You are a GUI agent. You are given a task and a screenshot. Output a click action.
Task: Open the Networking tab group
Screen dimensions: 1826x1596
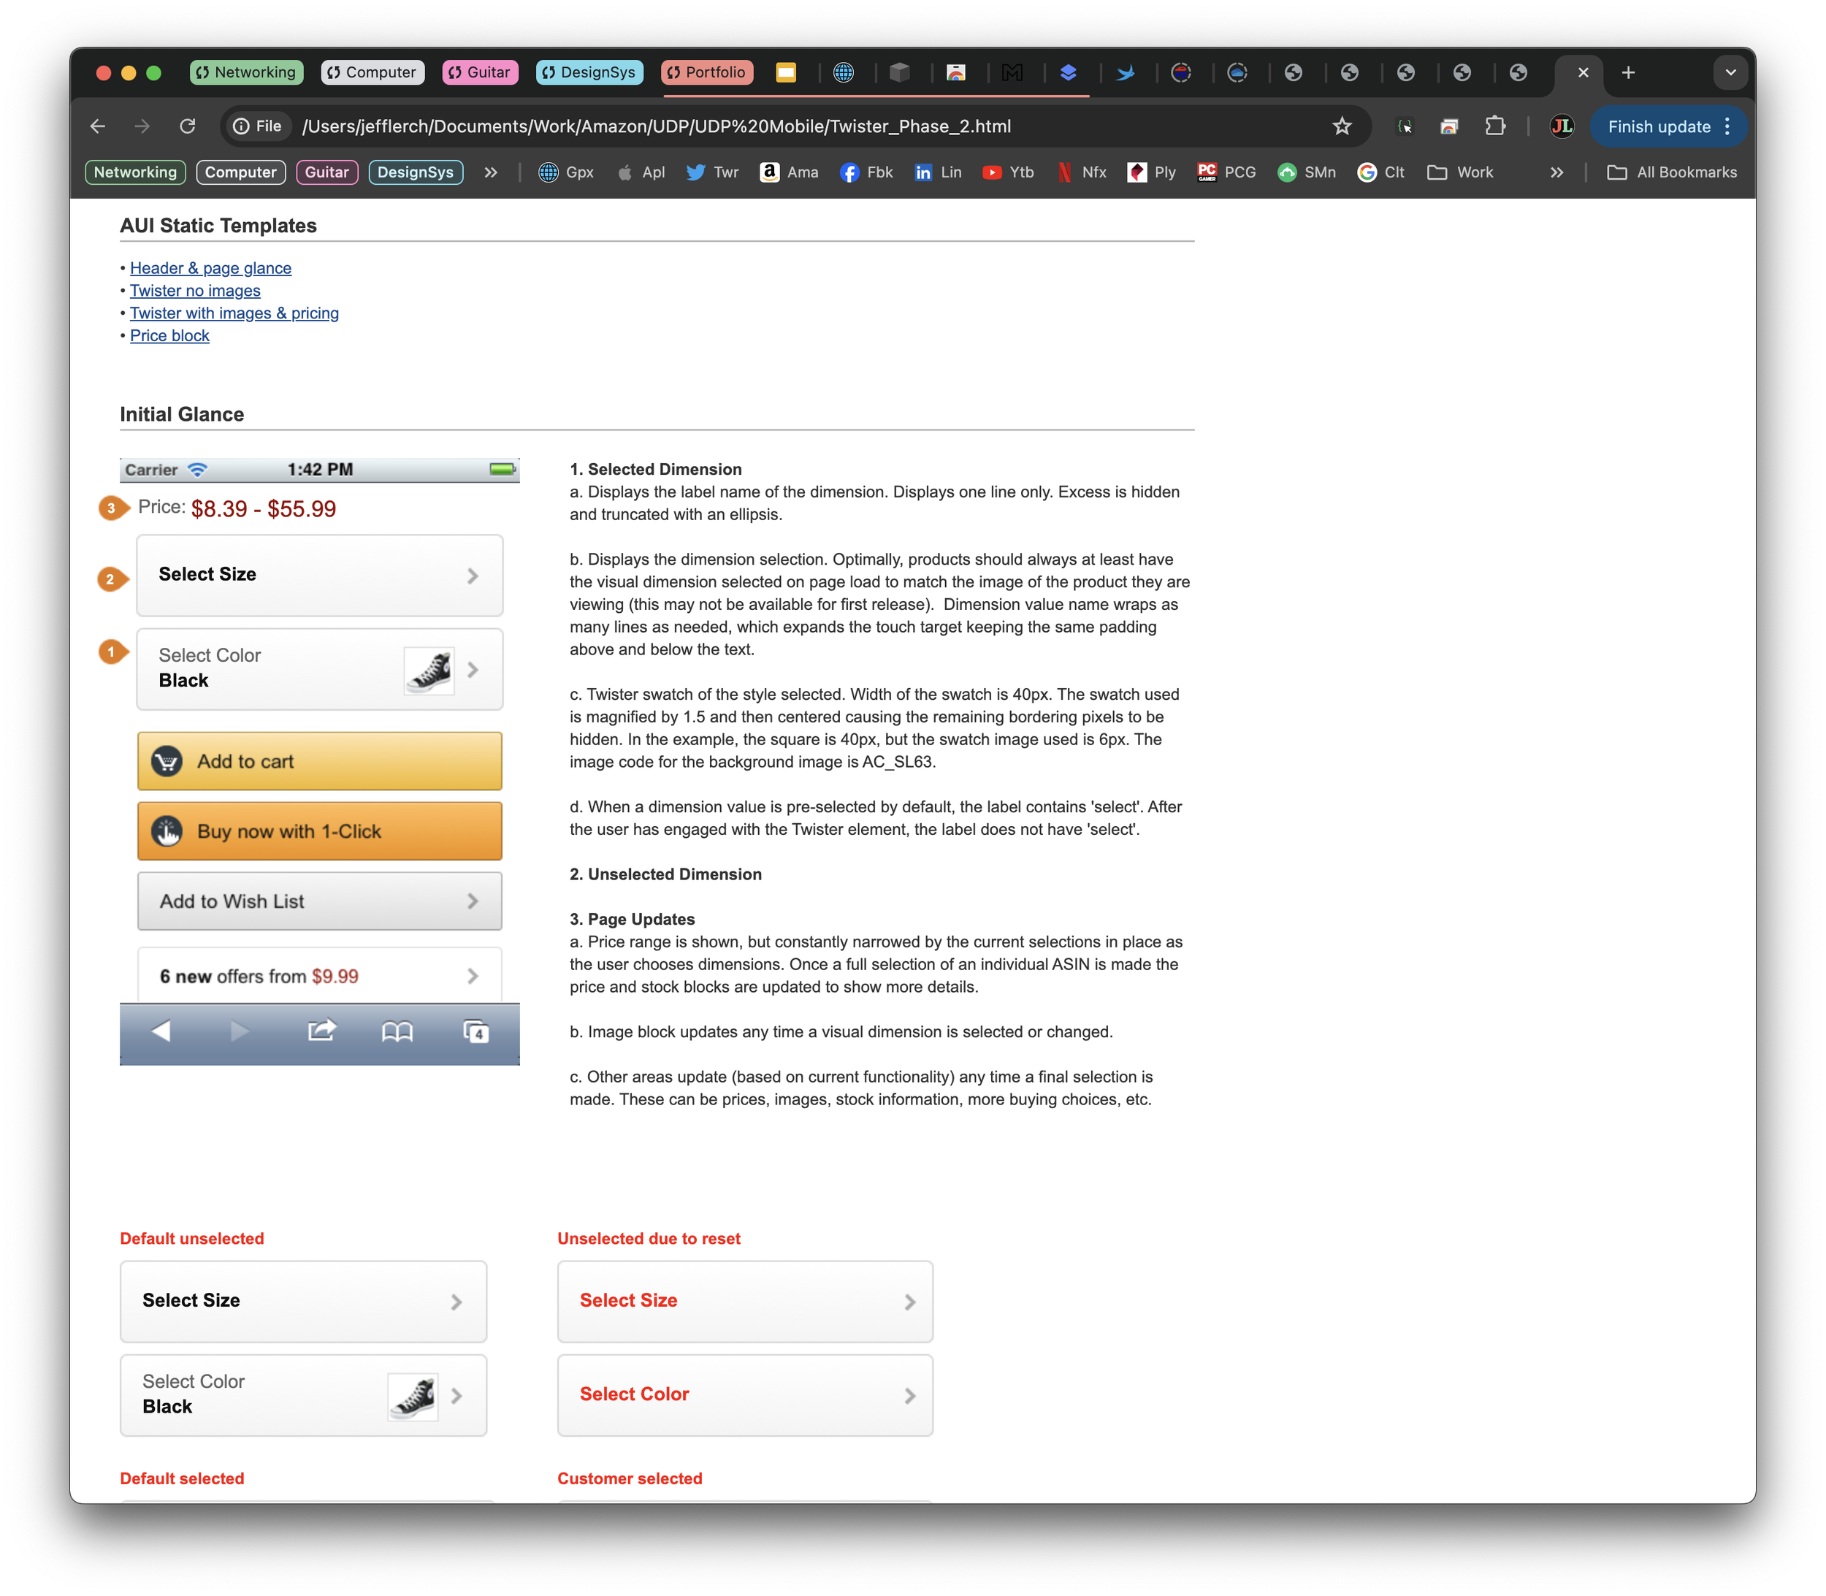tap(246, 72)
